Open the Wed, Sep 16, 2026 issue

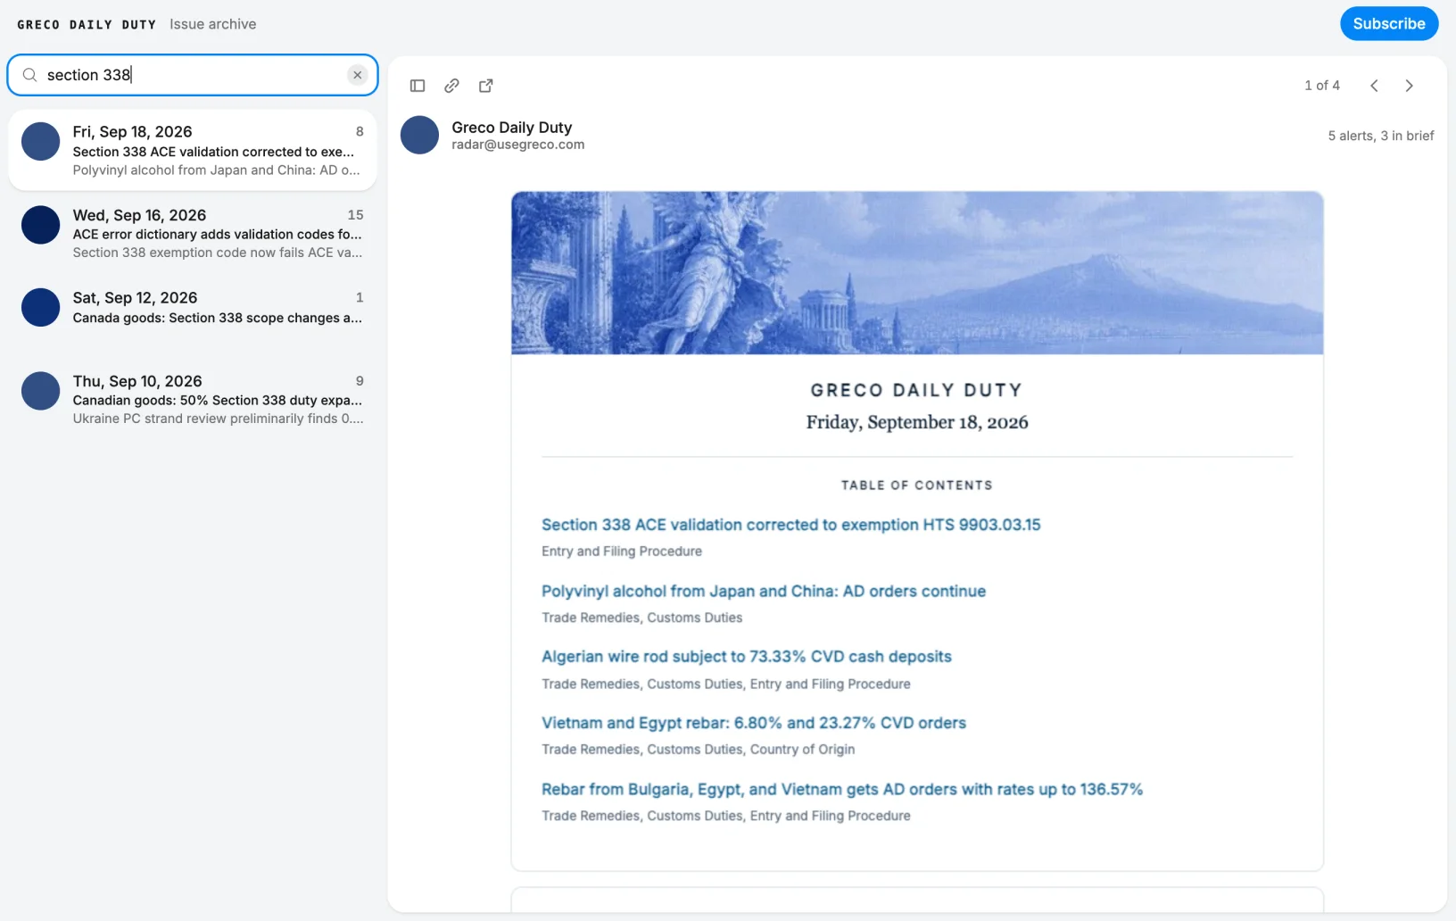click(193, 233)
